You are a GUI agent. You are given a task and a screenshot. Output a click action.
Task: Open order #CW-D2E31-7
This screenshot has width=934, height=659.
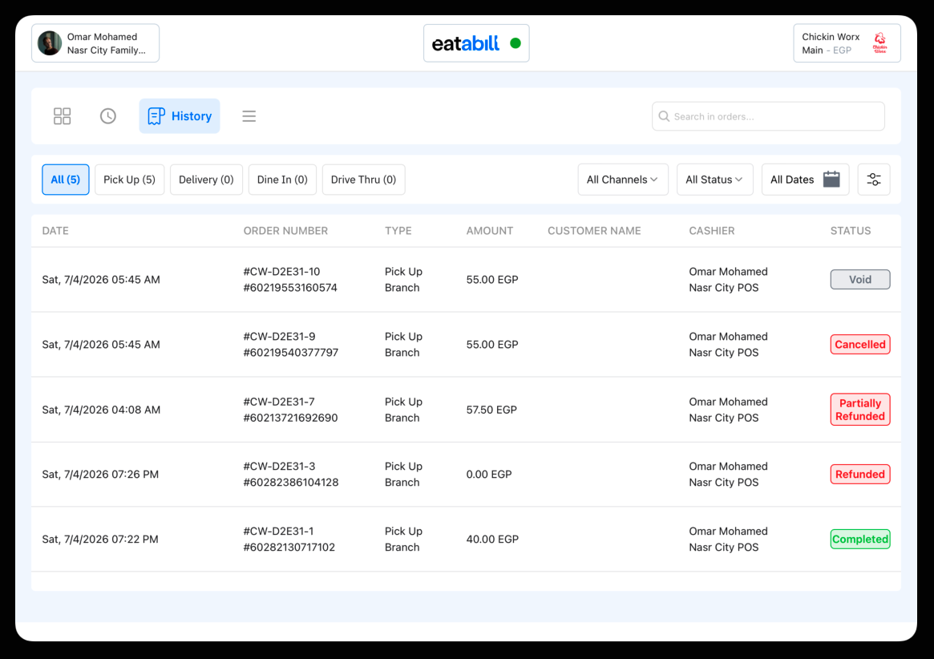coord(466,410)
